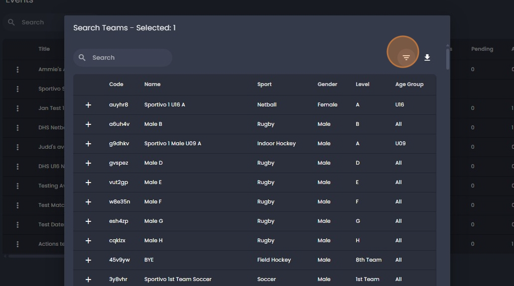Click the Female gender cell
This screenshot has width=514, height=286.
pyautogui.click(x=328, y=105)
